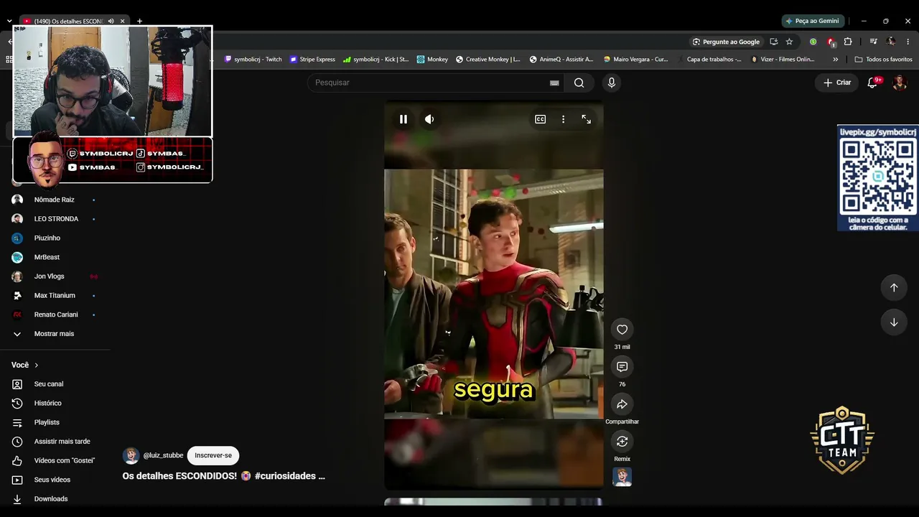
Task: Open the Nômade Raiz subscription
Action: (55, 200)
